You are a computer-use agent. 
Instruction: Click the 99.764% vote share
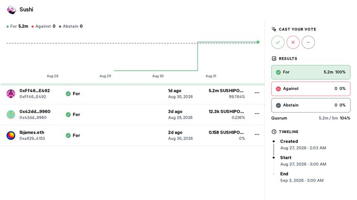237,97
